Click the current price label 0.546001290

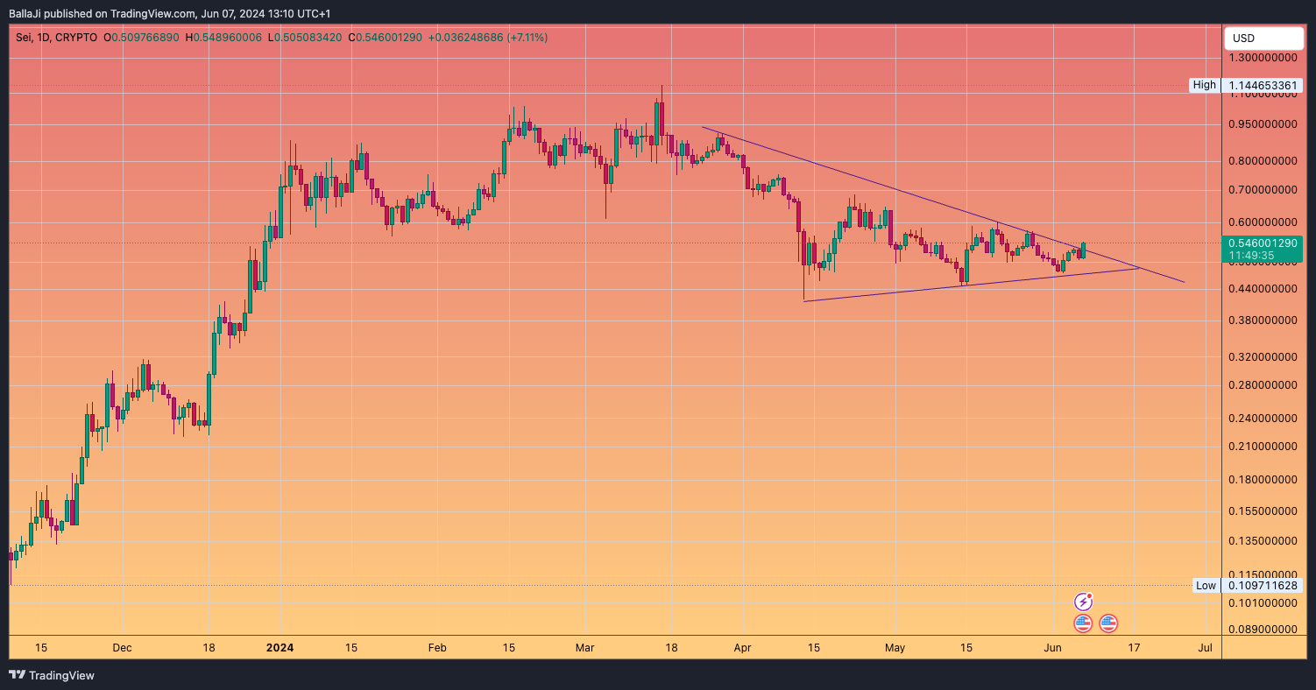(x=1263, y=243)
